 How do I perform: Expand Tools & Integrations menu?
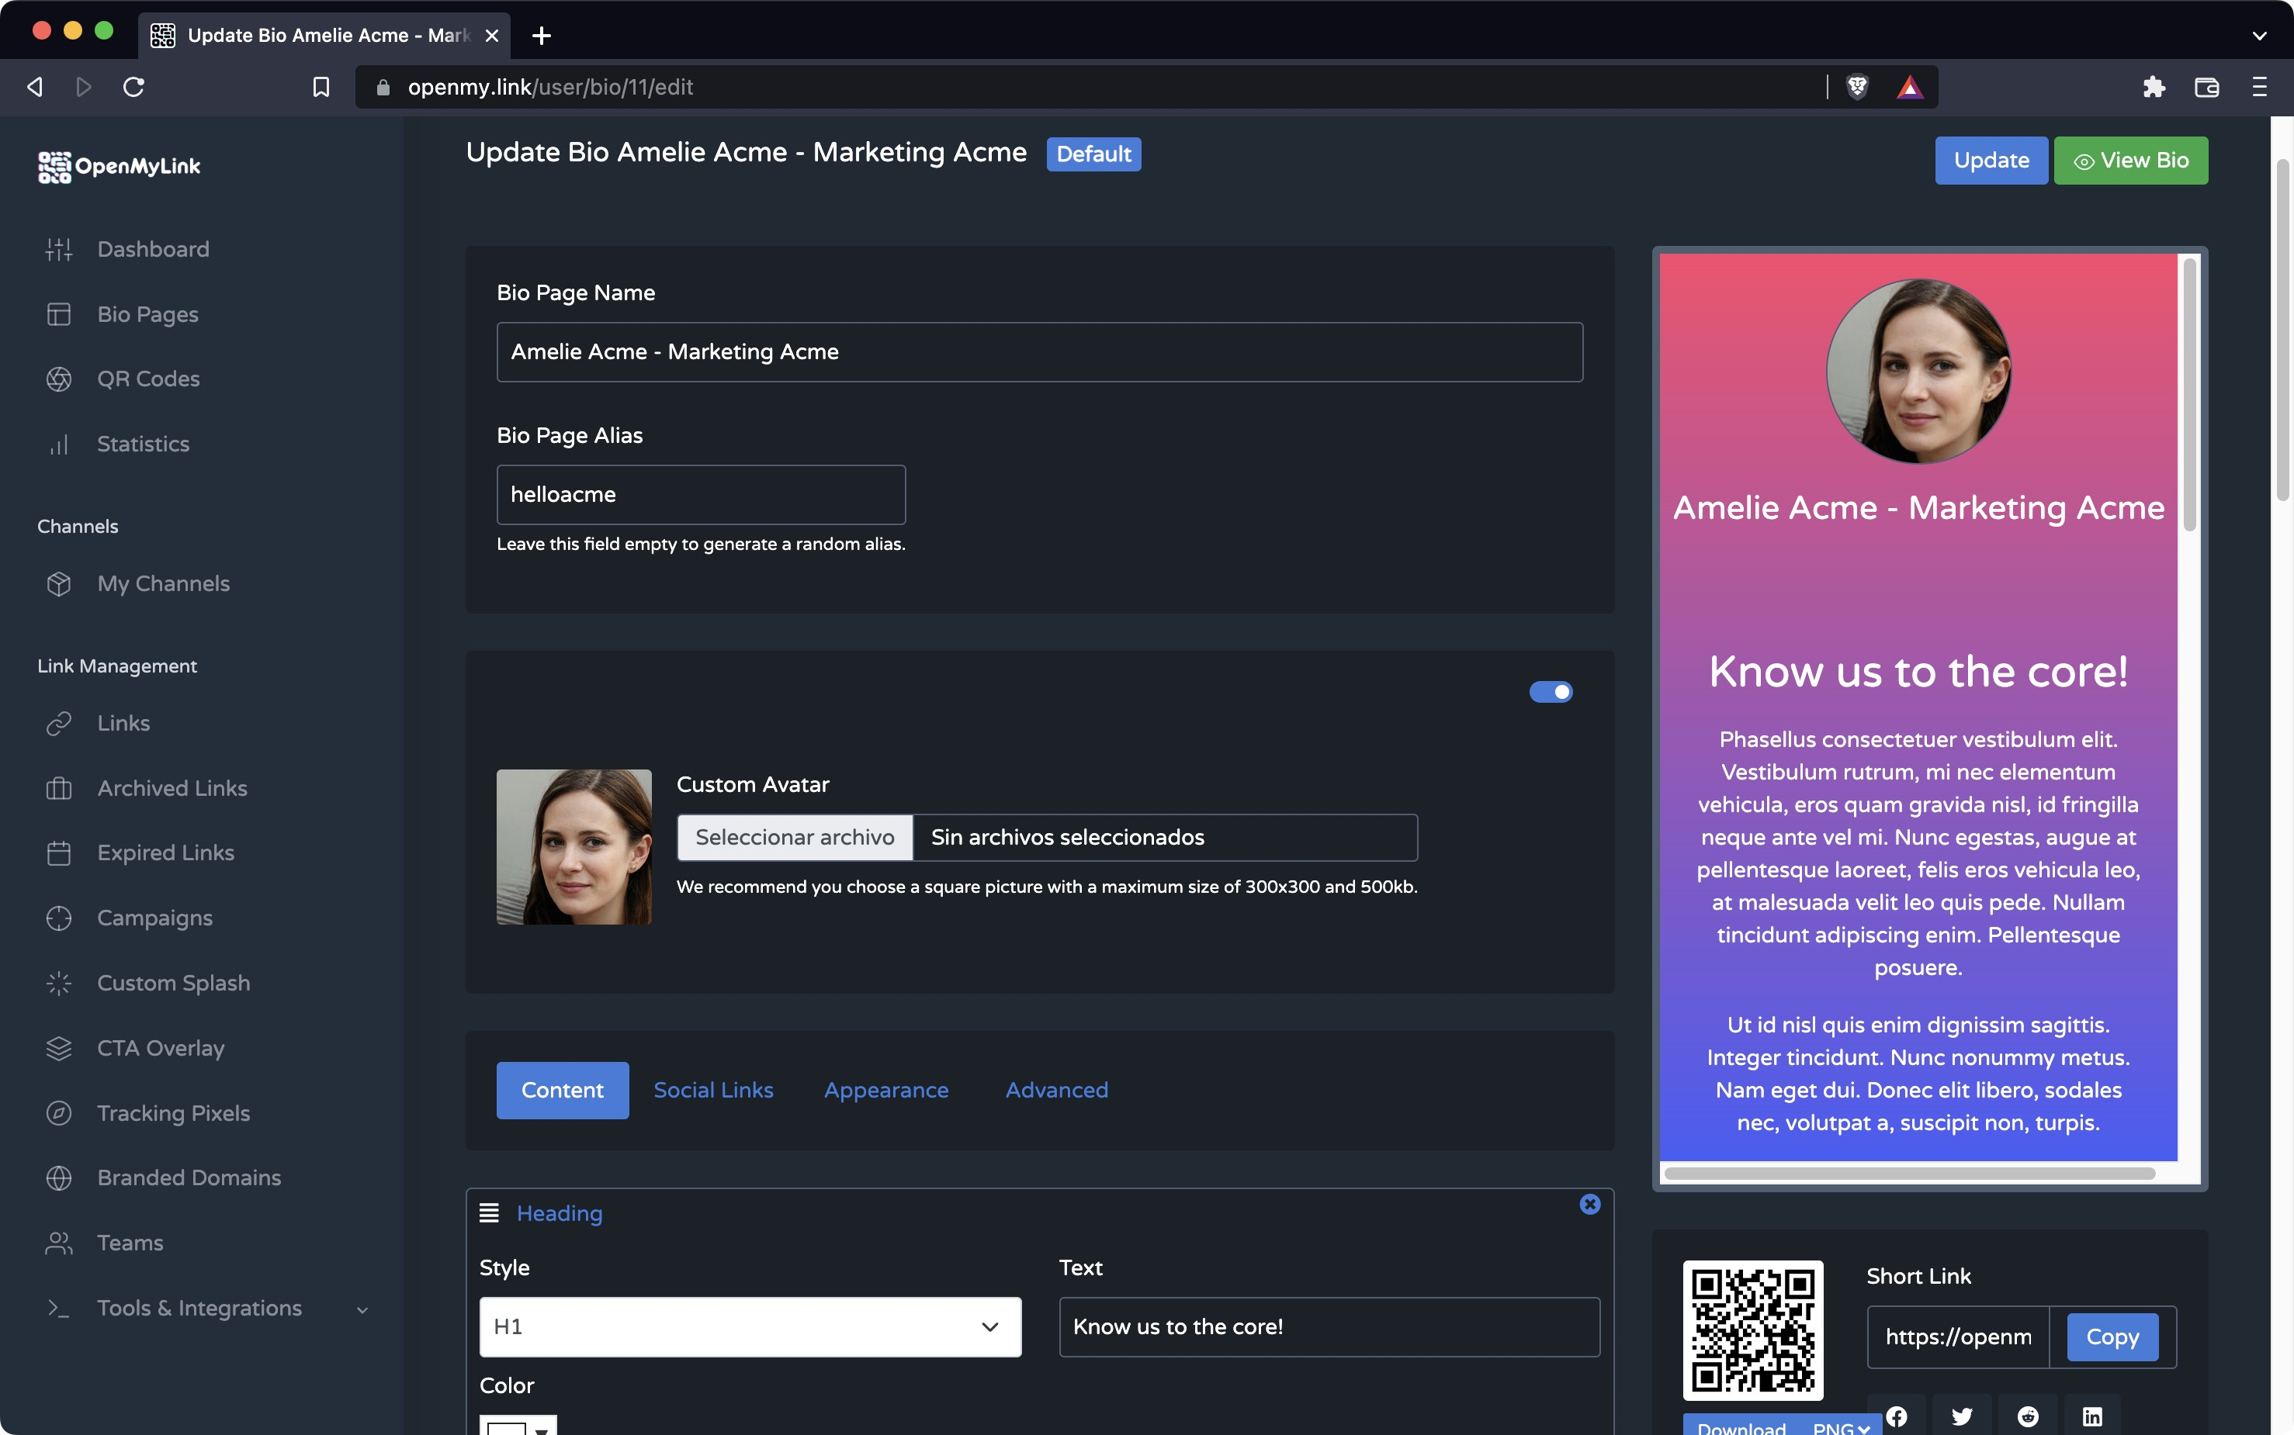click(199, 1308)
